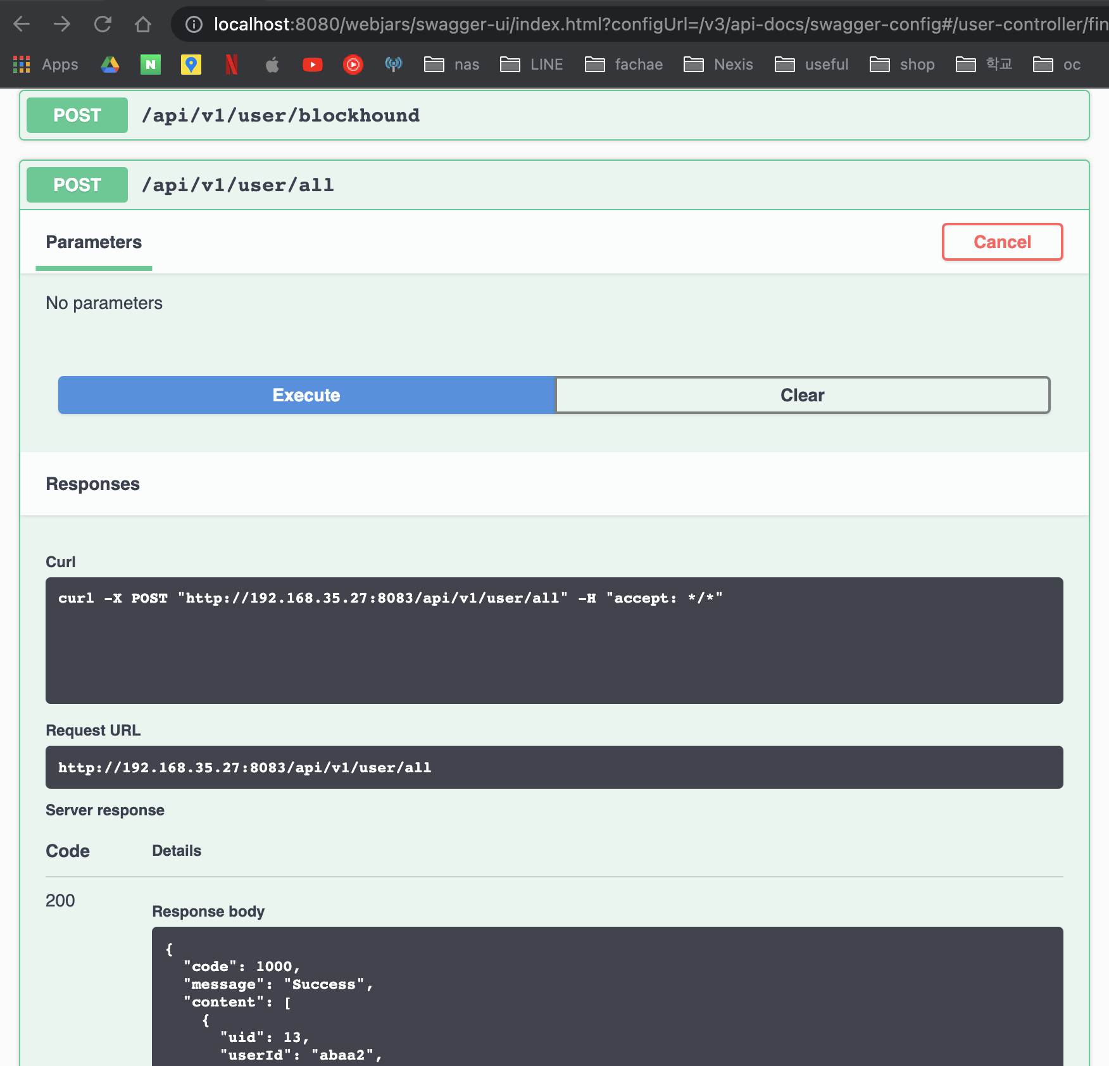Screen dimensions: 1109x1066
Task: Select the green POST label on /api/v1/user/all
Action: 77,184
